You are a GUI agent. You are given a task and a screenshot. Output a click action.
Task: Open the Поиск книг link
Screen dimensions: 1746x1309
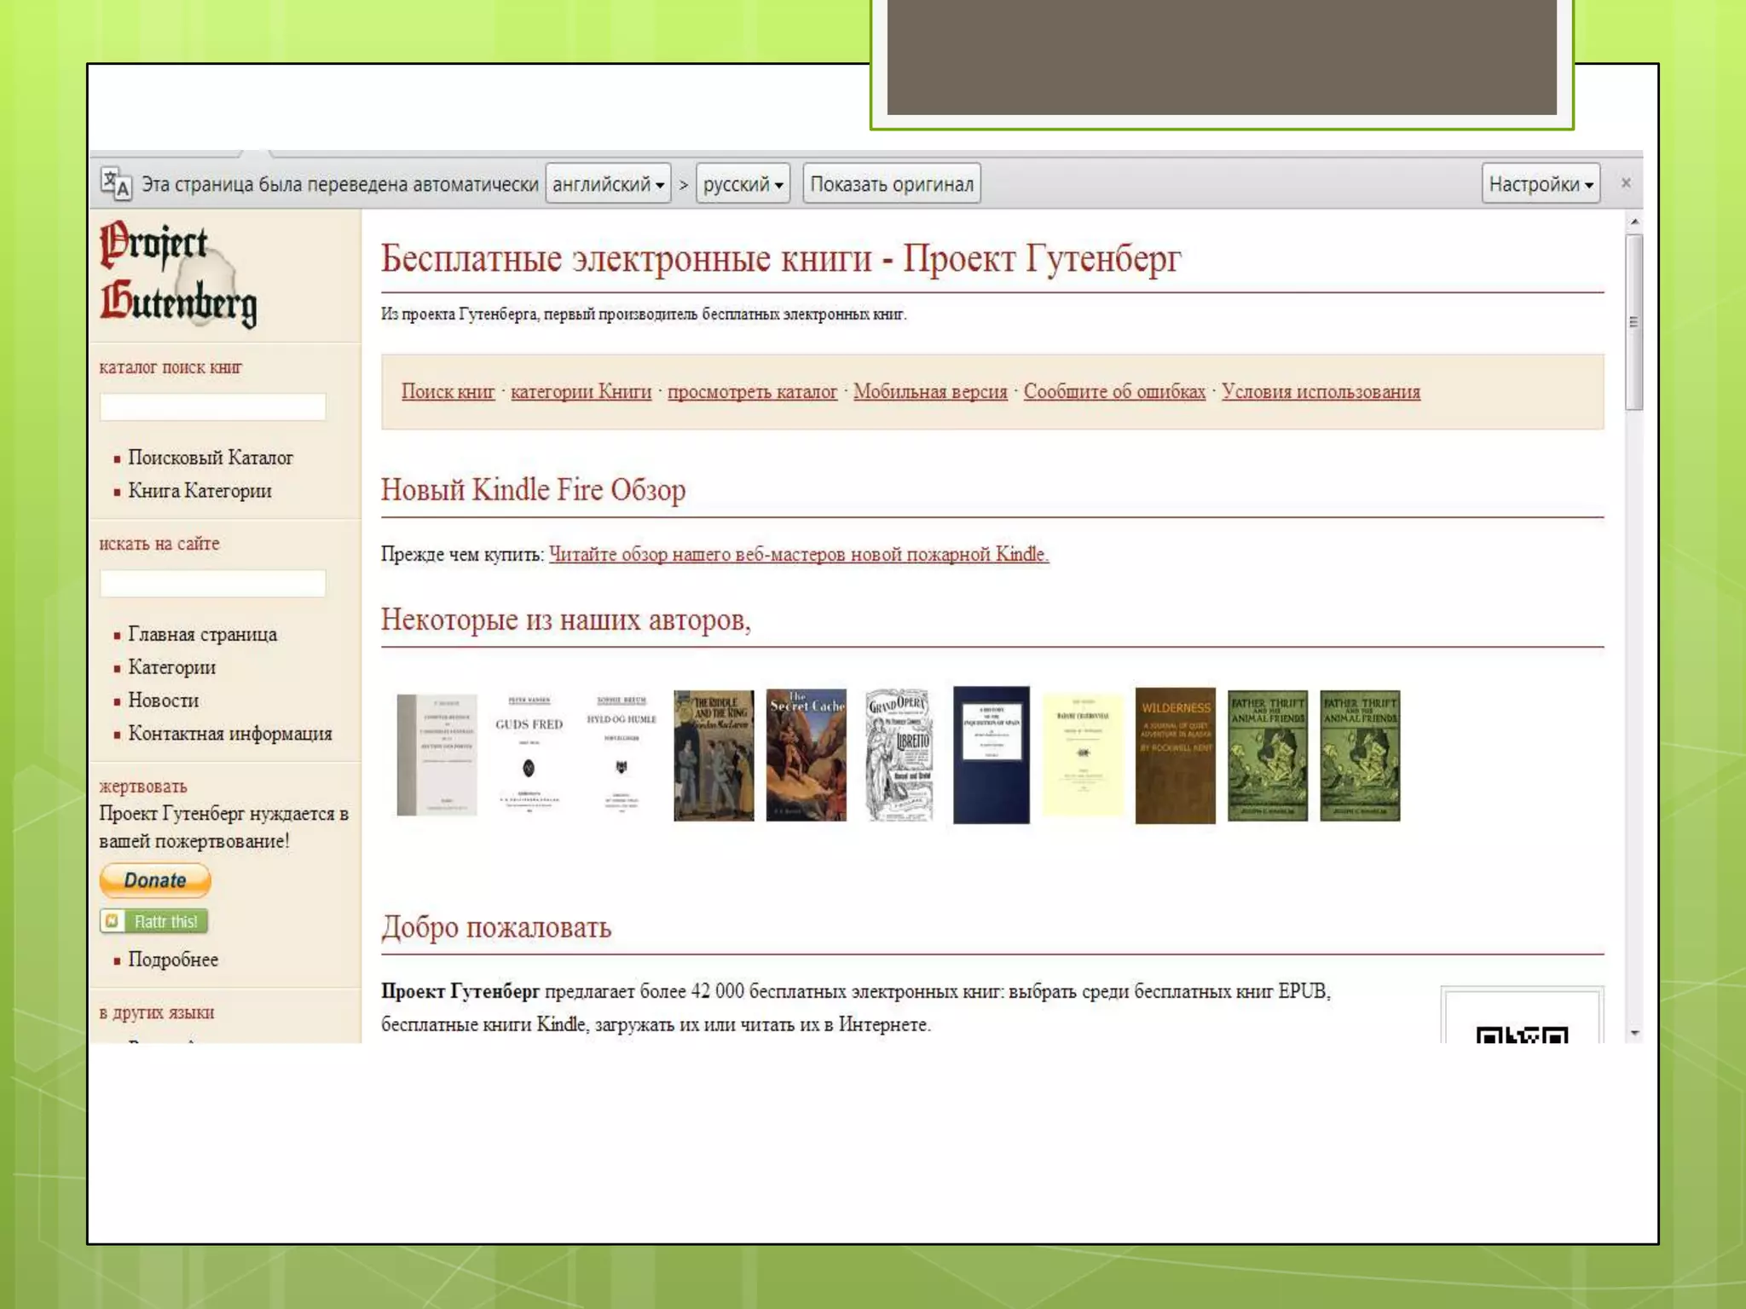tap(448, 392)
